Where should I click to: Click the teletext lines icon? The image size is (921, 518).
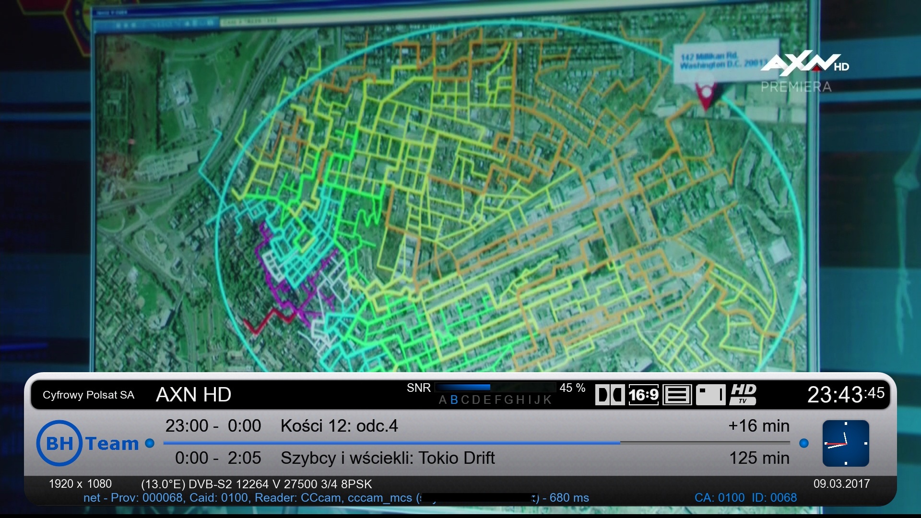pyautogui.click(x=677, y=395)
